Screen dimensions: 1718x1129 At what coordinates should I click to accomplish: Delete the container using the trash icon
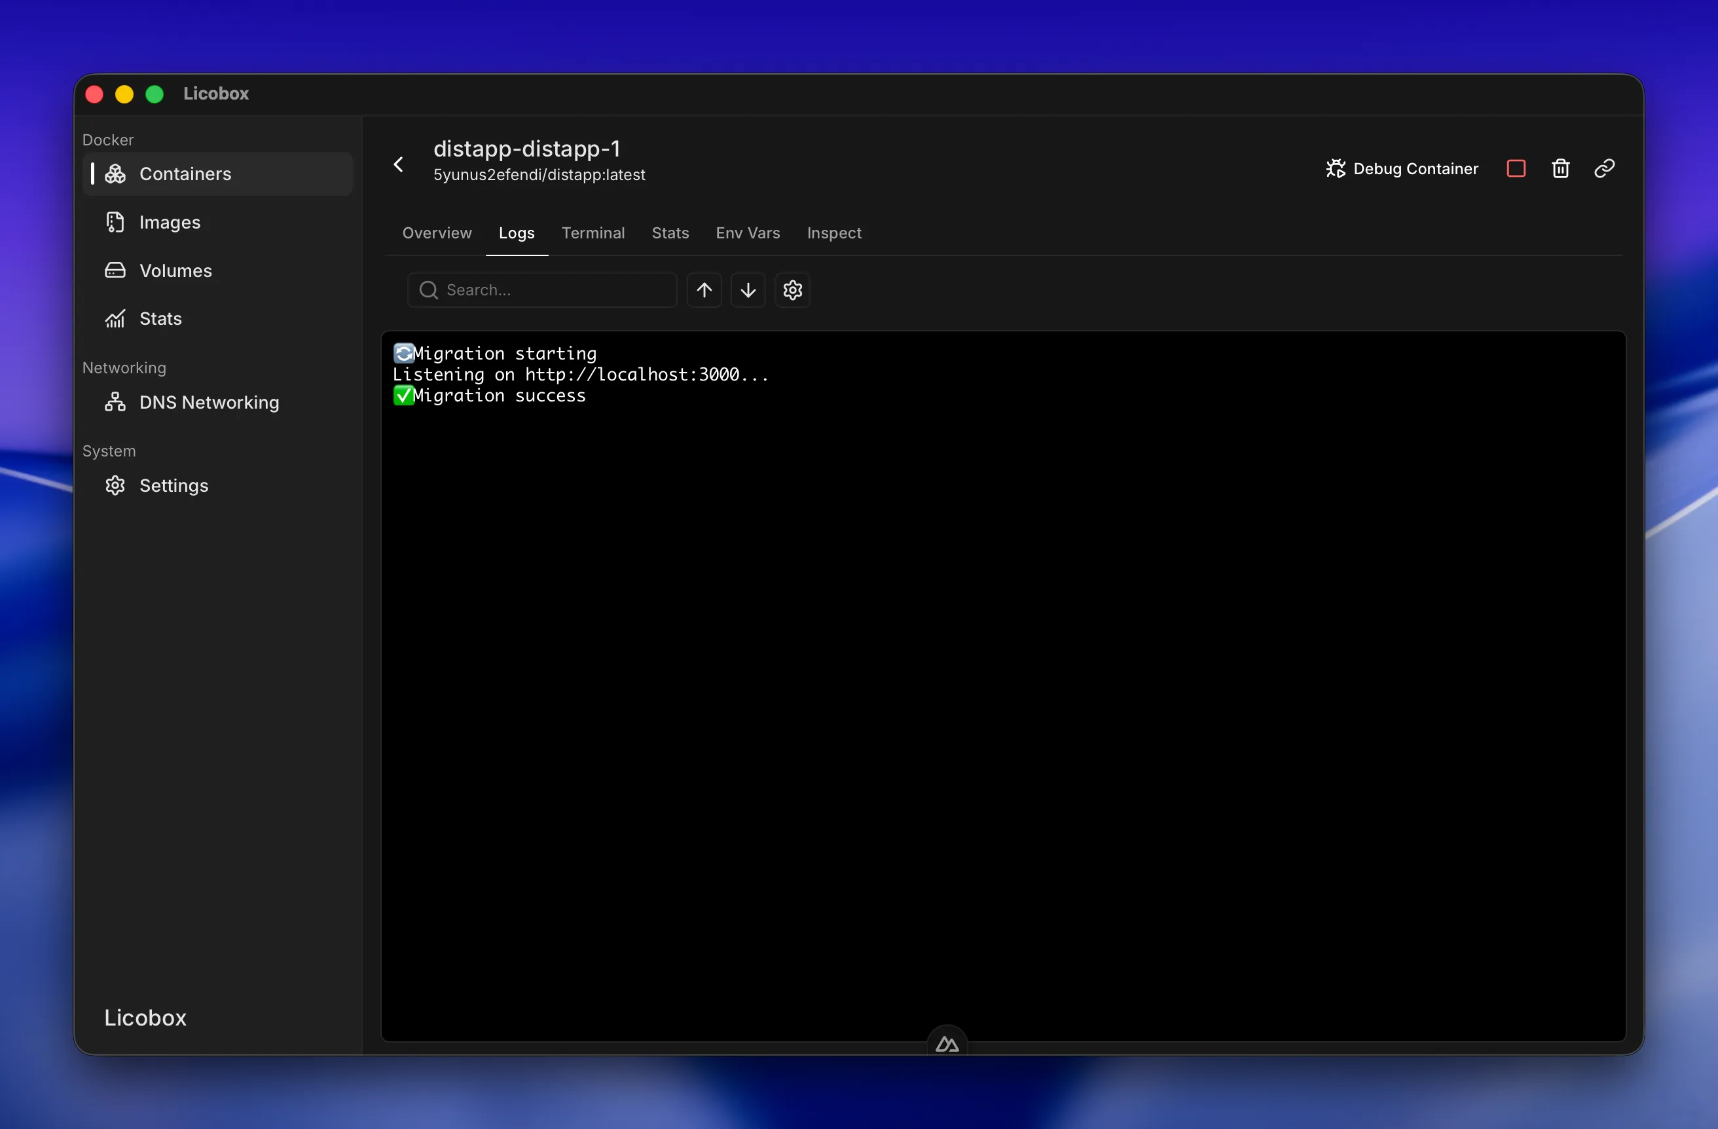point(1560,168)
